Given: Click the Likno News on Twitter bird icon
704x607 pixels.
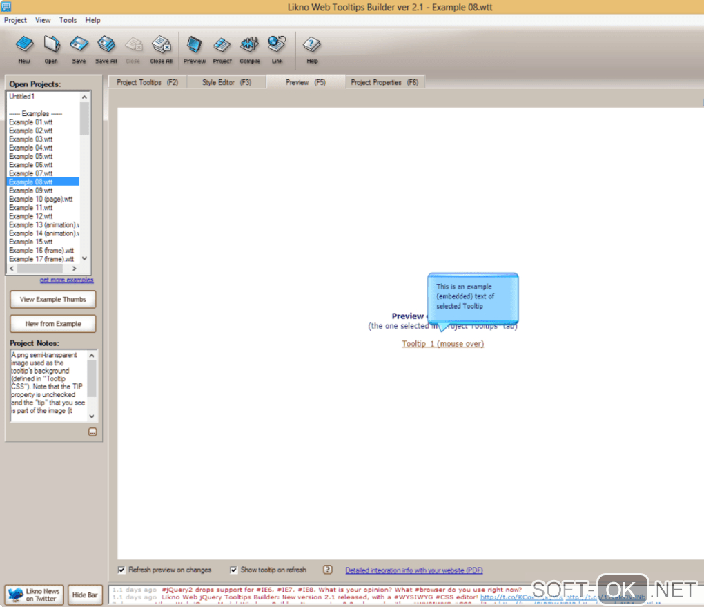Looking at the screenshot, I should [x=16, y=595].
